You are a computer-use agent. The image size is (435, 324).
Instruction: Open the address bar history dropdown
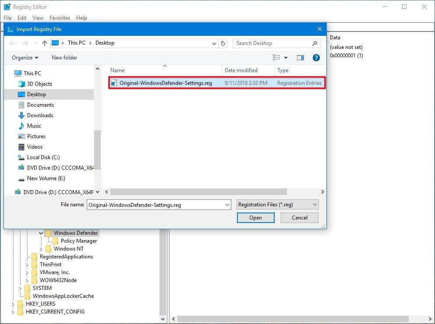pyautogui.click(x=214, y=43)
